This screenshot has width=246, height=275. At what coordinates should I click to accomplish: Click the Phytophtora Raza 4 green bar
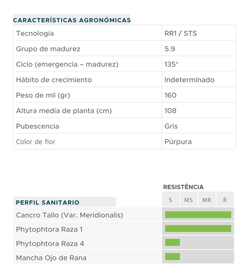click(172, 243)
